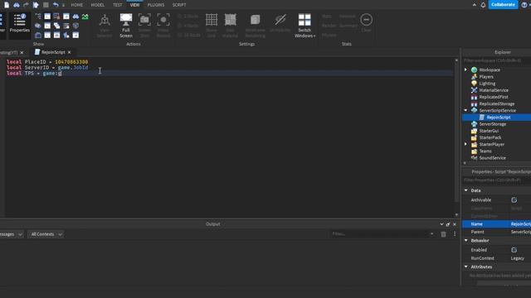Open the MODEL ribbon tab
The image size is (531, 298).
tap(98, 5)
